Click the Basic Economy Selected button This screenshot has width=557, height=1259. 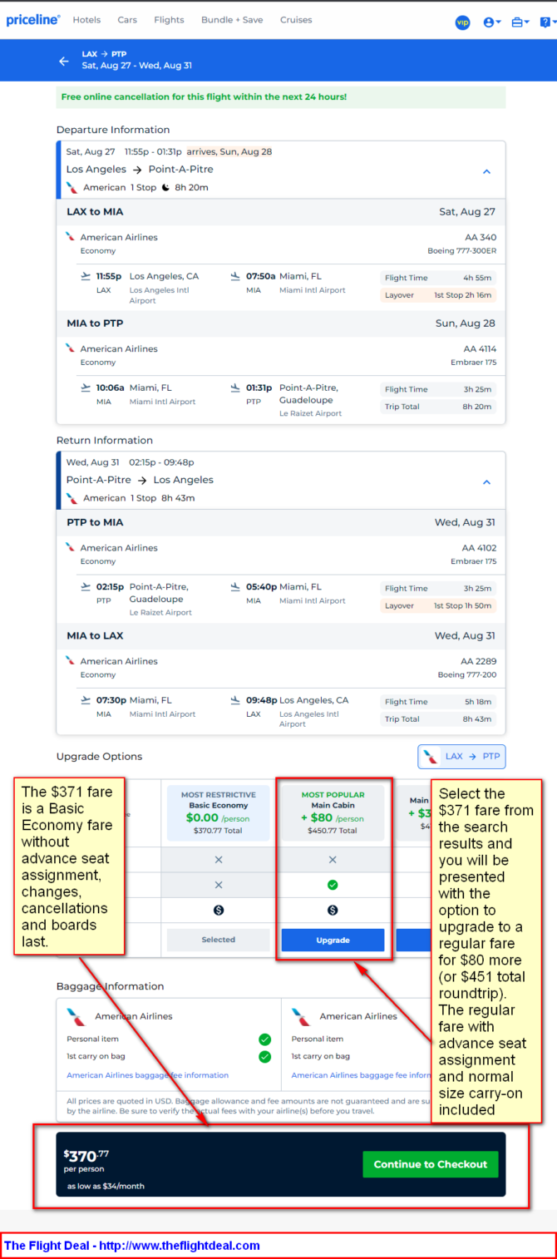[219, 940]
